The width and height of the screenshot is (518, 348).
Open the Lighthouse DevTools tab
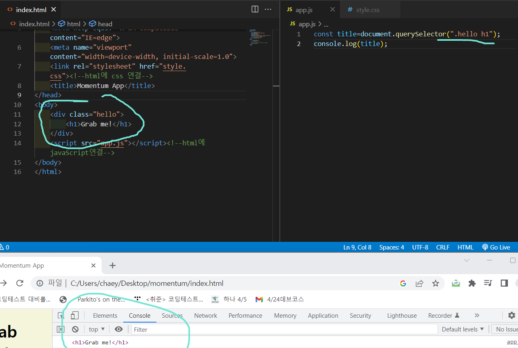[402, 316]
